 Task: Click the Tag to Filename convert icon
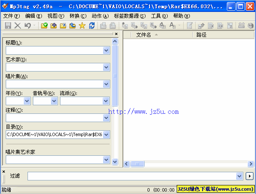(x=125, y=25)
